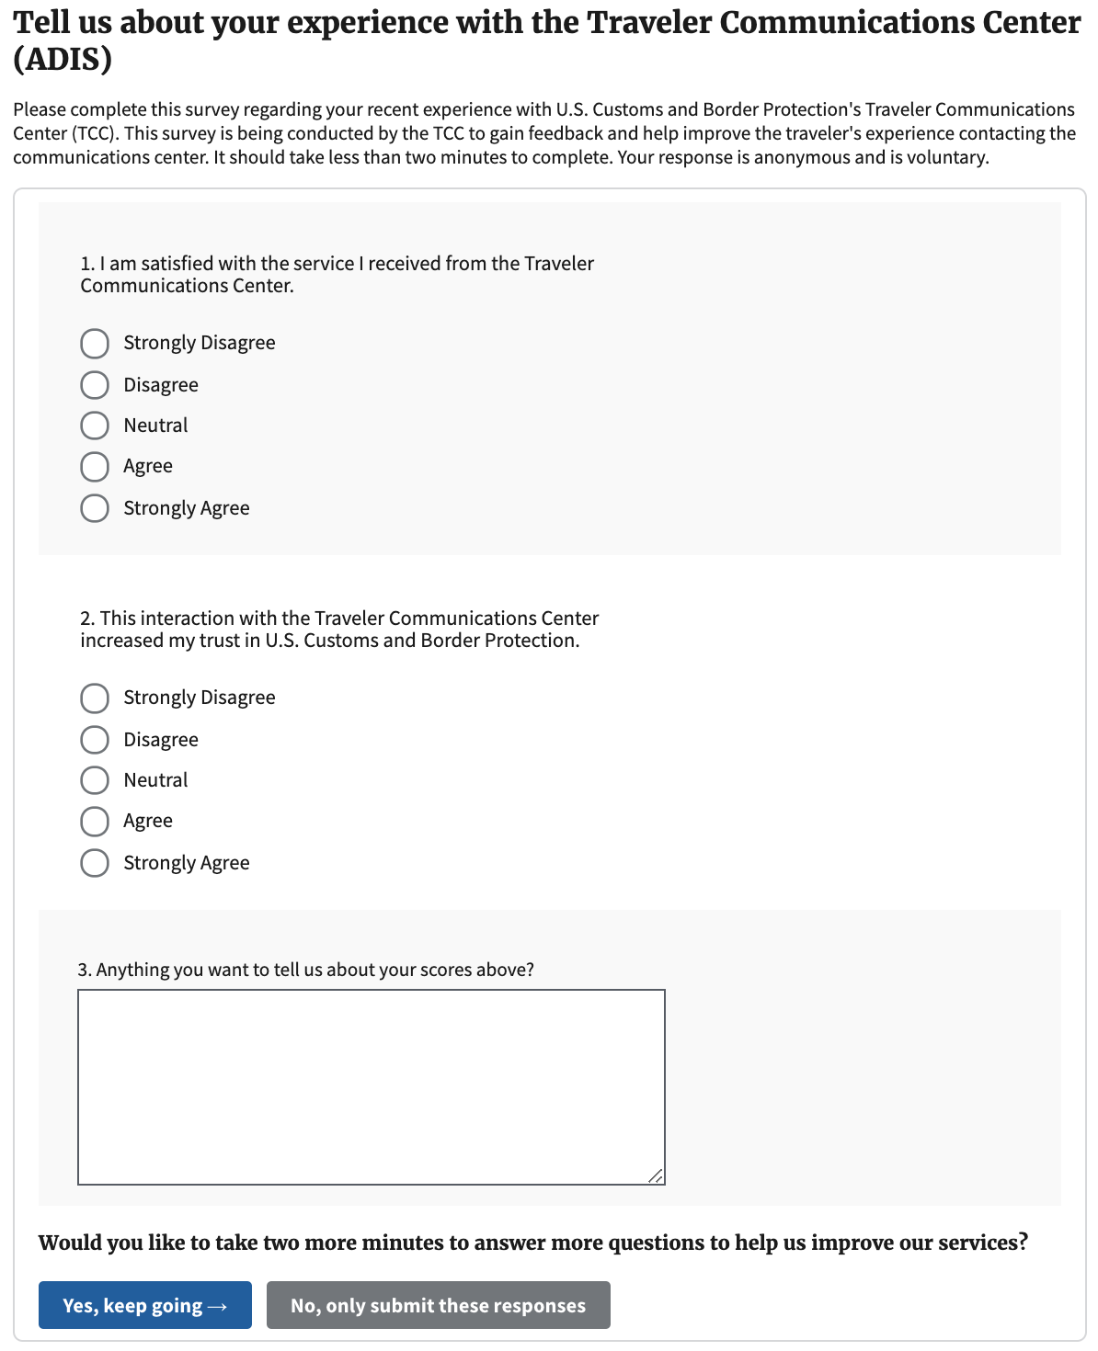This screenshot has height=1351, width=1098.
Task: Select Strongly Disagree for question 1
Action: pyautogui.click(x=95, y=344)
